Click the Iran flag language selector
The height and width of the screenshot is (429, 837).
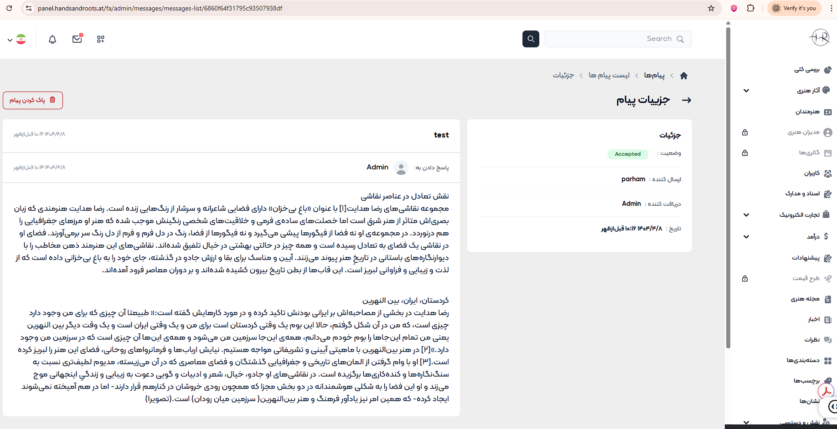(17, 40)
